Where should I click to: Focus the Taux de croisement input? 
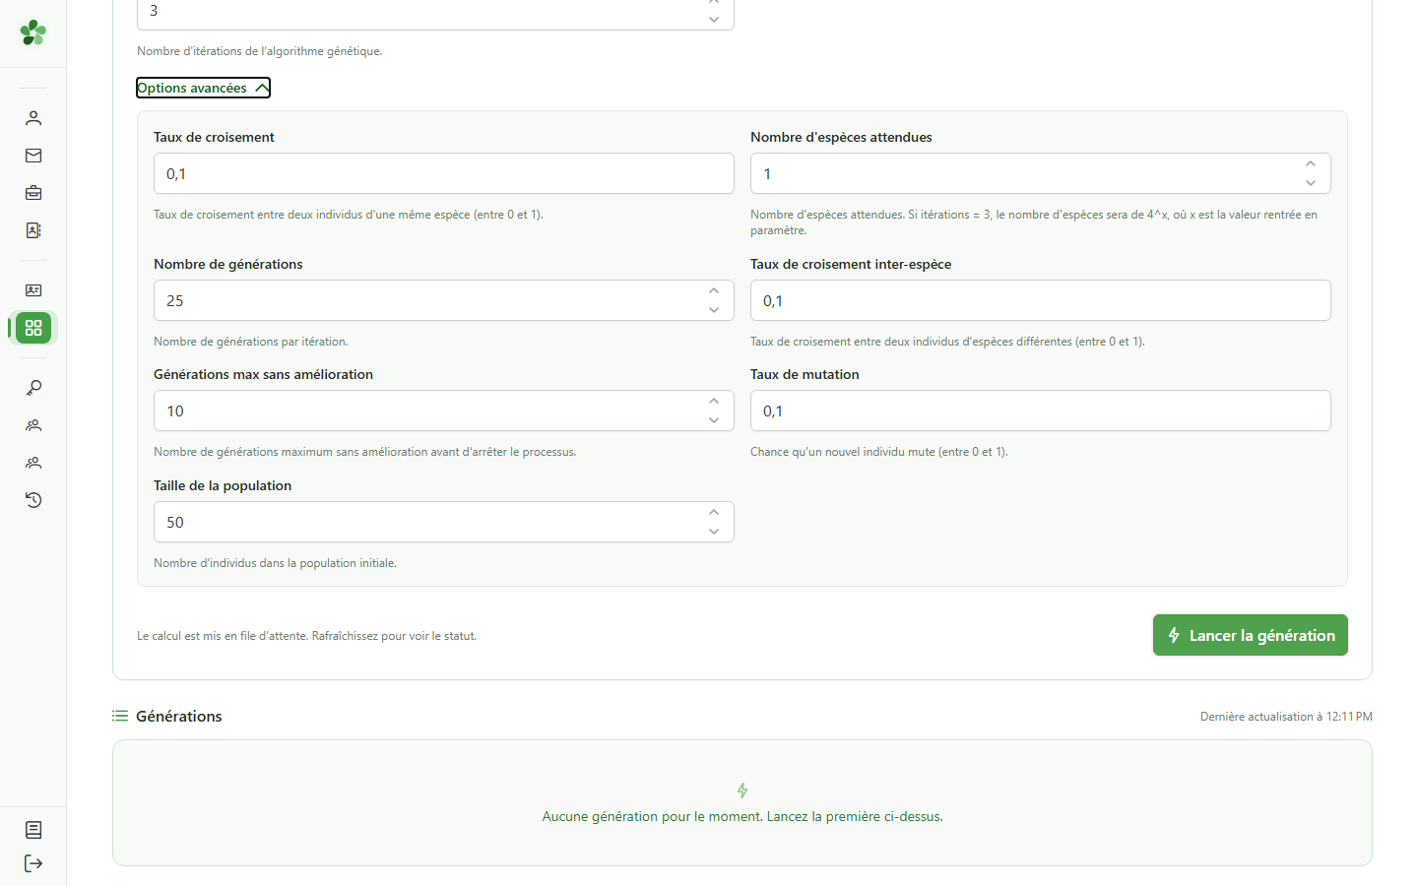click(444, 173)
